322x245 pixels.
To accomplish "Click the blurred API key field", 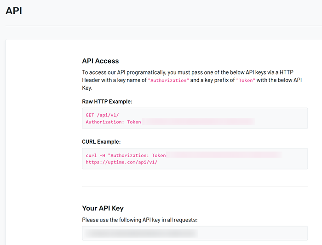I will (195, 233).
